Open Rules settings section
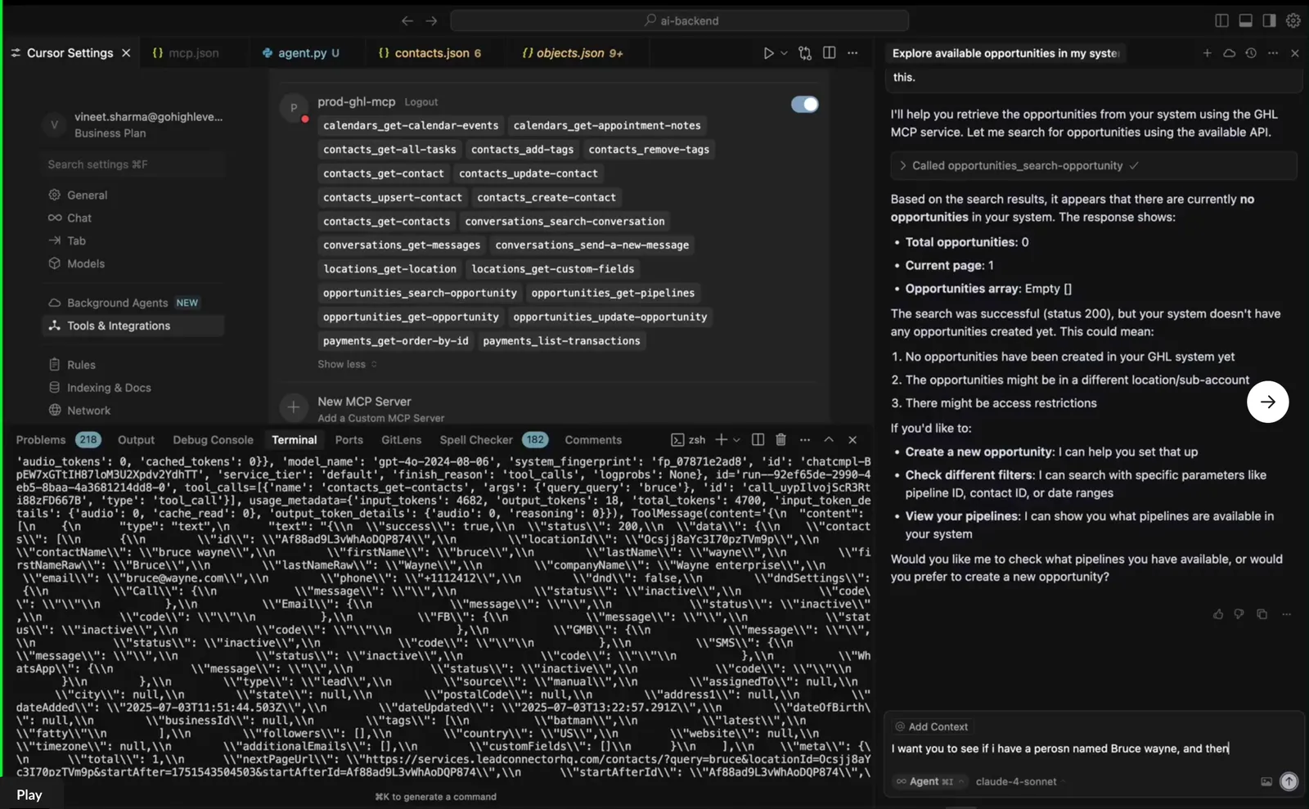Screen dimensions: 1309x809 point(81,365)
